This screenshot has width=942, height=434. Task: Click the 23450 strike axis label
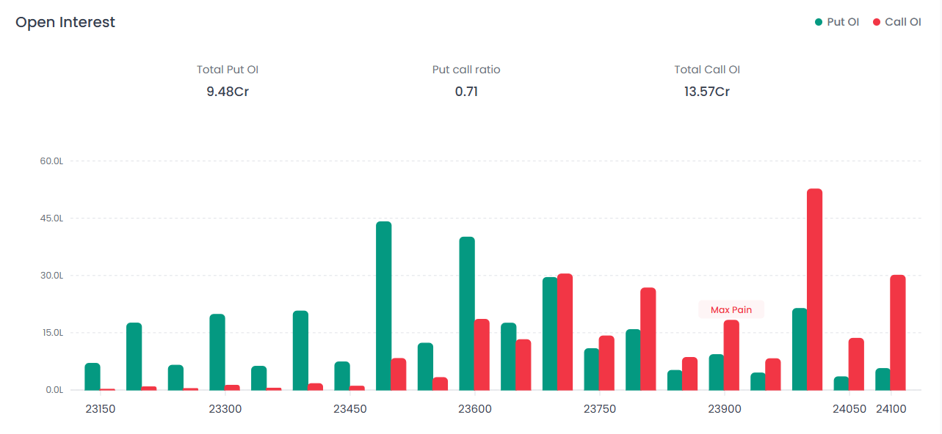pyautogui.click(x=349, y=409)
